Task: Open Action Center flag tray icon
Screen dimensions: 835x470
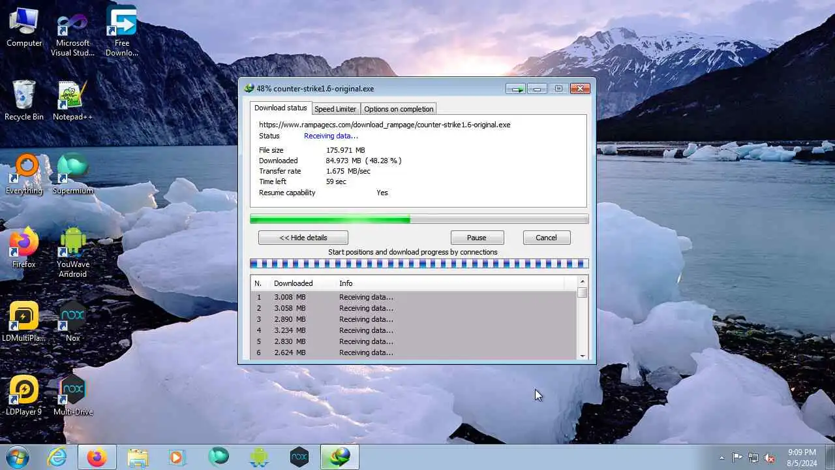Action: [x=737, y=458]
